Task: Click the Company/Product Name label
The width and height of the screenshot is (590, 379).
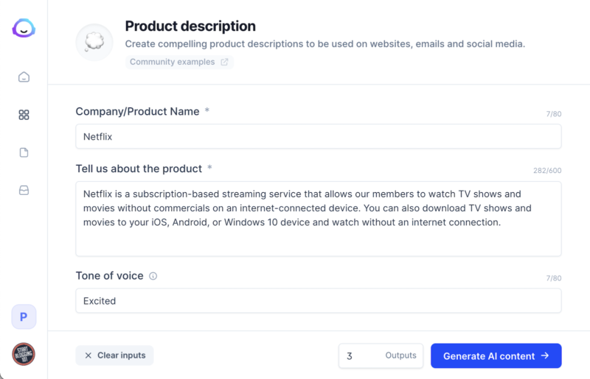Action: pos(137,111)
